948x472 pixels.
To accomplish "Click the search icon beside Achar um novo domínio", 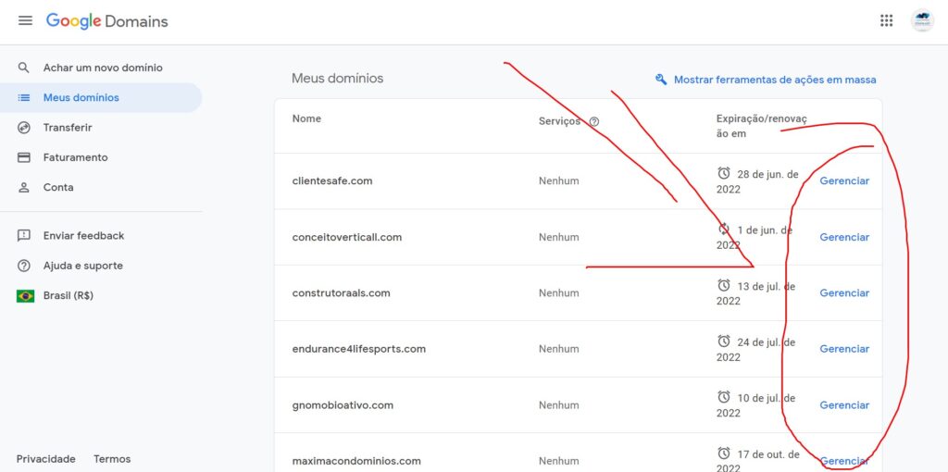I will [23, 68].
